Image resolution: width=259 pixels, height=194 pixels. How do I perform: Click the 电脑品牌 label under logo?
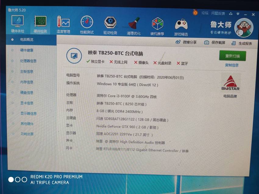230,96
